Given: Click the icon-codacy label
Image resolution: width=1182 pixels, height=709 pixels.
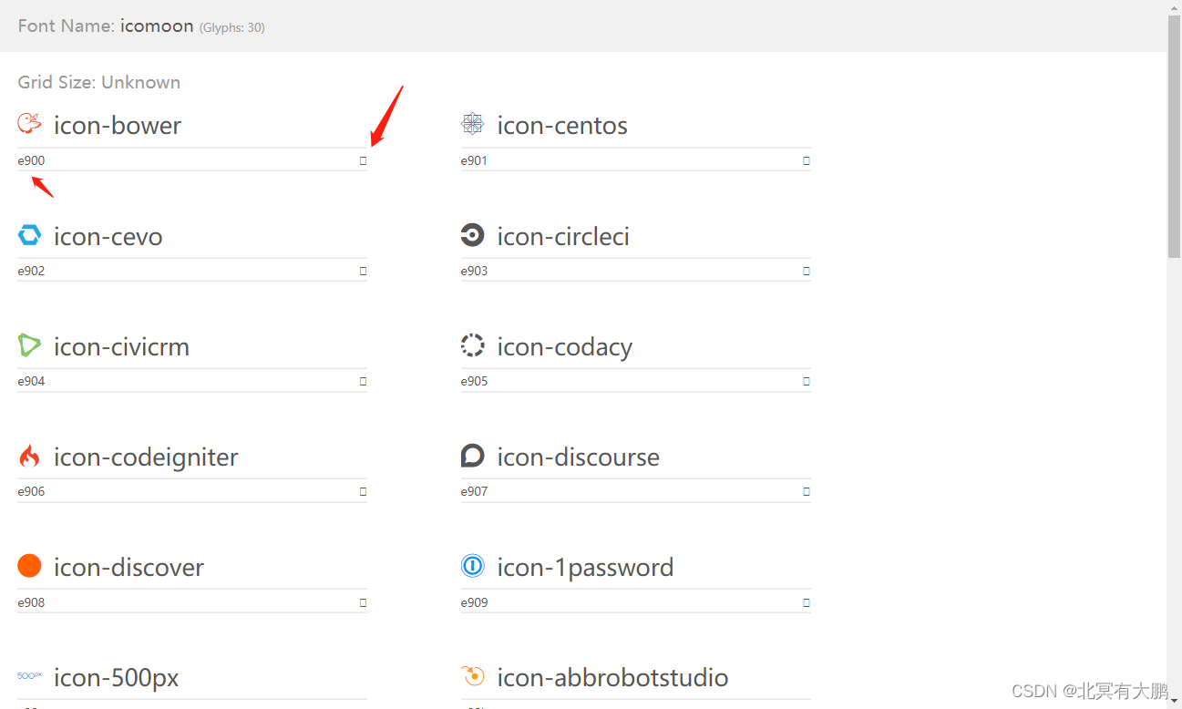Looking at the screenshot, I should (564, 347).
